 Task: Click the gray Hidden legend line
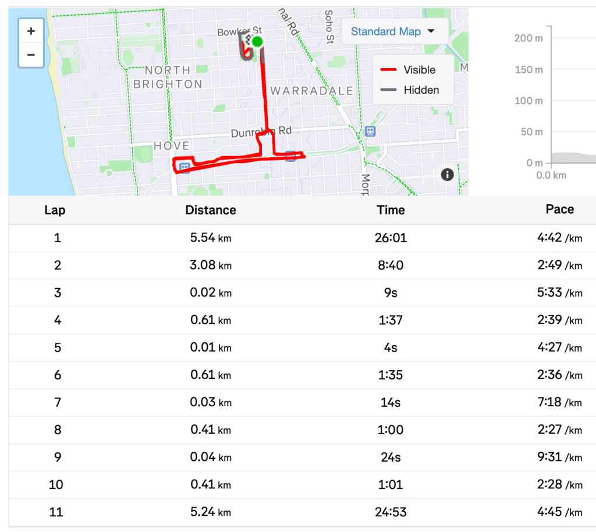388,90
